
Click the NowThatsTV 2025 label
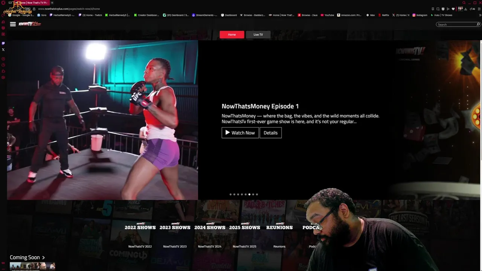[244, 247]
